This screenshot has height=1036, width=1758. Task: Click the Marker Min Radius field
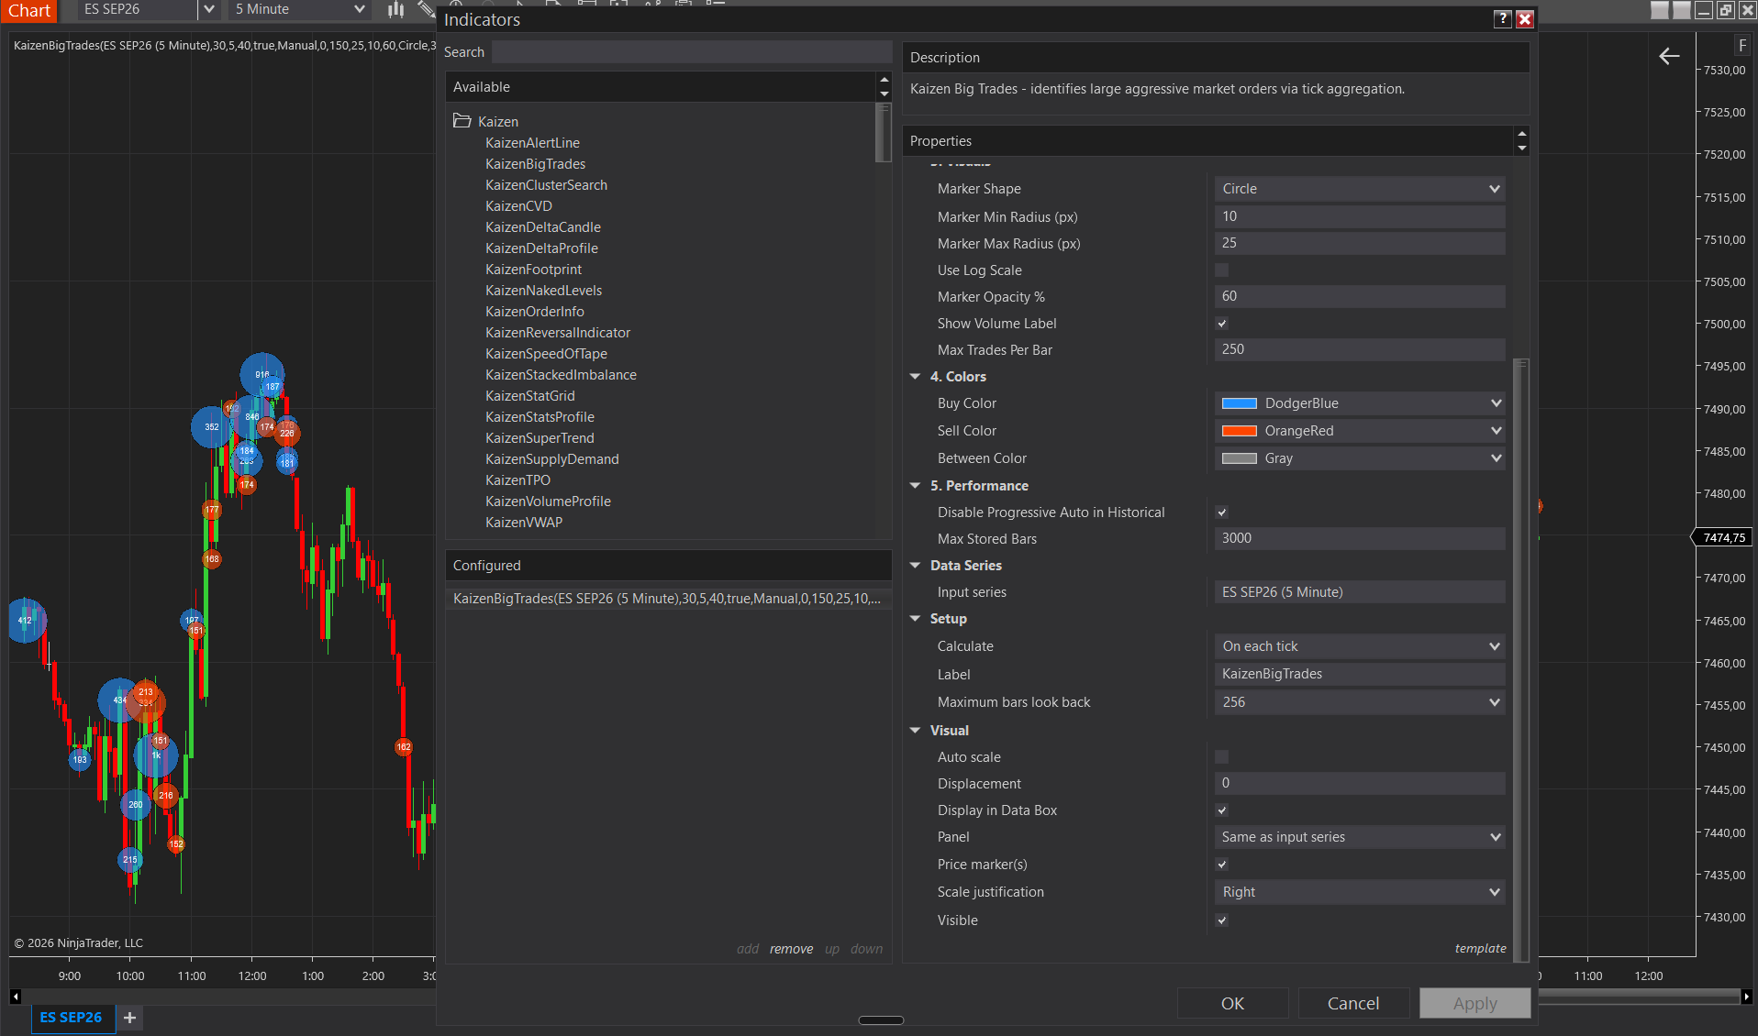(1360, 216)
